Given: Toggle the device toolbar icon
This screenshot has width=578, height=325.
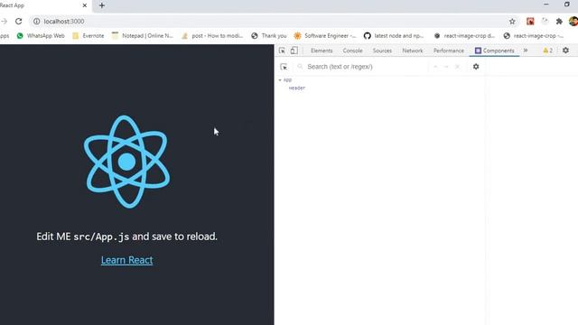Looking at the screenshot, I should (294, 51).
